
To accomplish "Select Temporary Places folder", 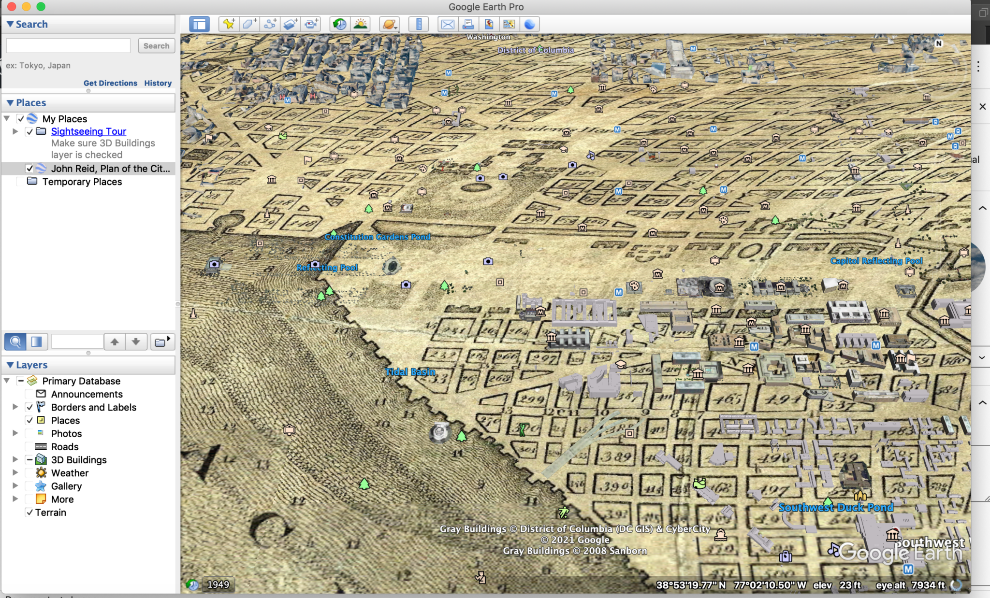I will [x=82, y=182].
